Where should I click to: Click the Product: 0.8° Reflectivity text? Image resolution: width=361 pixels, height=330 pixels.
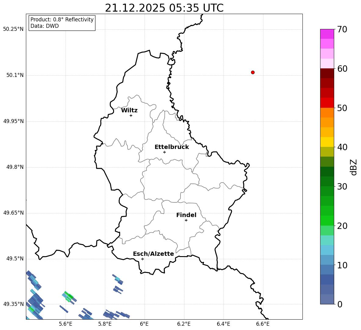click(x=62, y=20)
